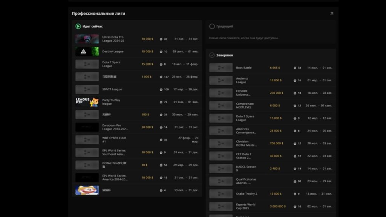Click the teams icon in the Snake Trophy 2 row

coord(295,194)
